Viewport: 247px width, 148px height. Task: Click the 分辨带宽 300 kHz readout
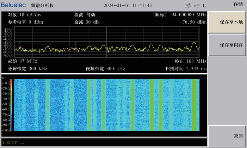tap(28, 69)
